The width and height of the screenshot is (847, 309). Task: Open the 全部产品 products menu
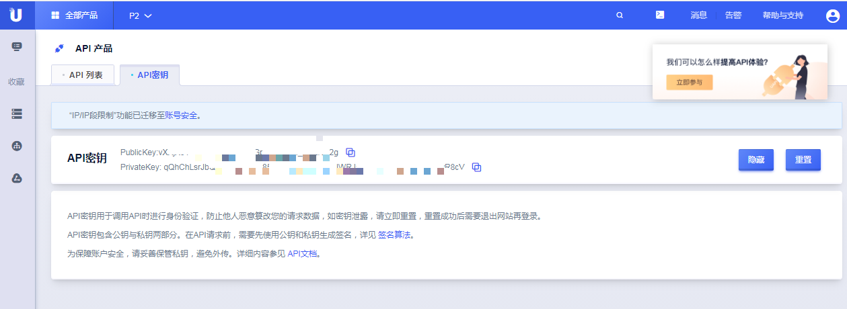(74, 15)
